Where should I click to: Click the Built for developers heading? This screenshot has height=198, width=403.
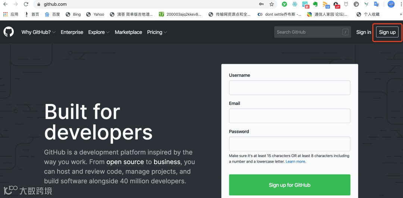pyautogui.click(x=99, y=122)
